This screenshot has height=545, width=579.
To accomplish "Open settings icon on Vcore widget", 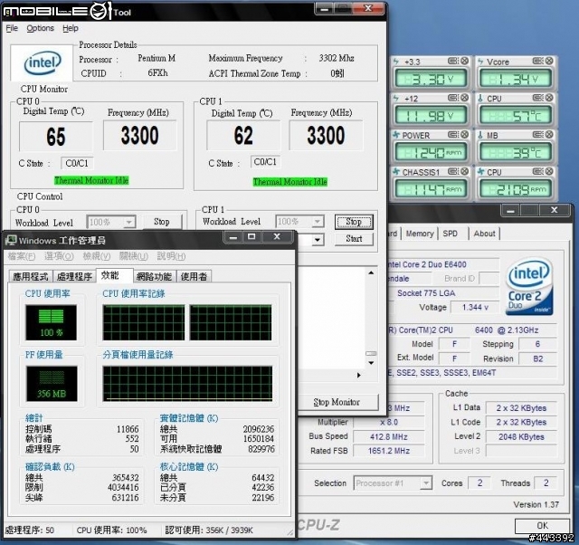I will (x=537, y=61).
